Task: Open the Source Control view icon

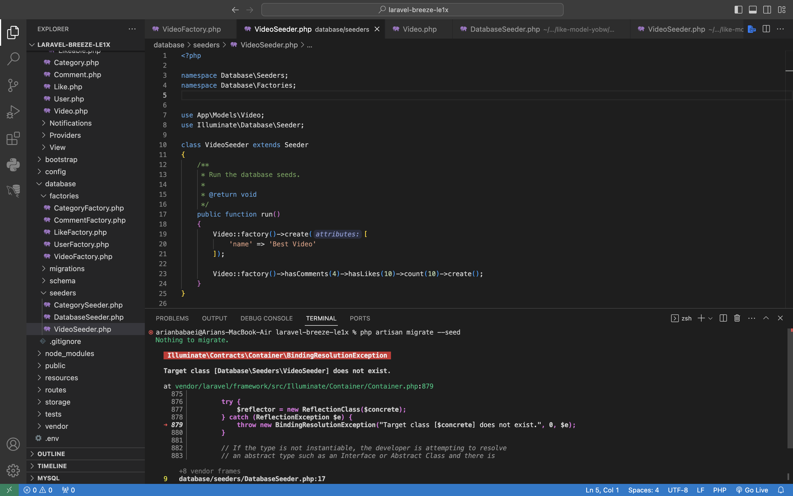Action: pos(13,85)
